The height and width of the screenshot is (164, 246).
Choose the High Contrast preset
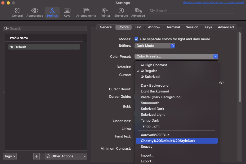point(177,65)
